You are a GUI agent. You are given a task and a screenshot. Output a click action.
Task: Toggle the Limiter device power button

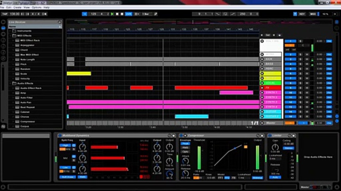click(x=269, y=136)
